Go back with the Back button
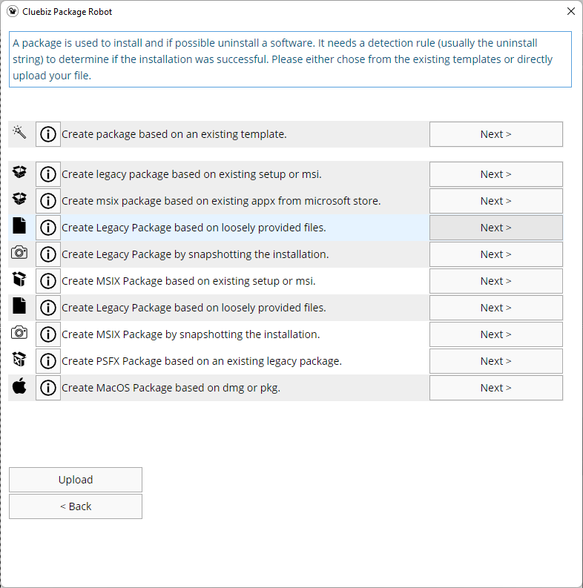Screen dimensions: 583x588 coord(76,506)
